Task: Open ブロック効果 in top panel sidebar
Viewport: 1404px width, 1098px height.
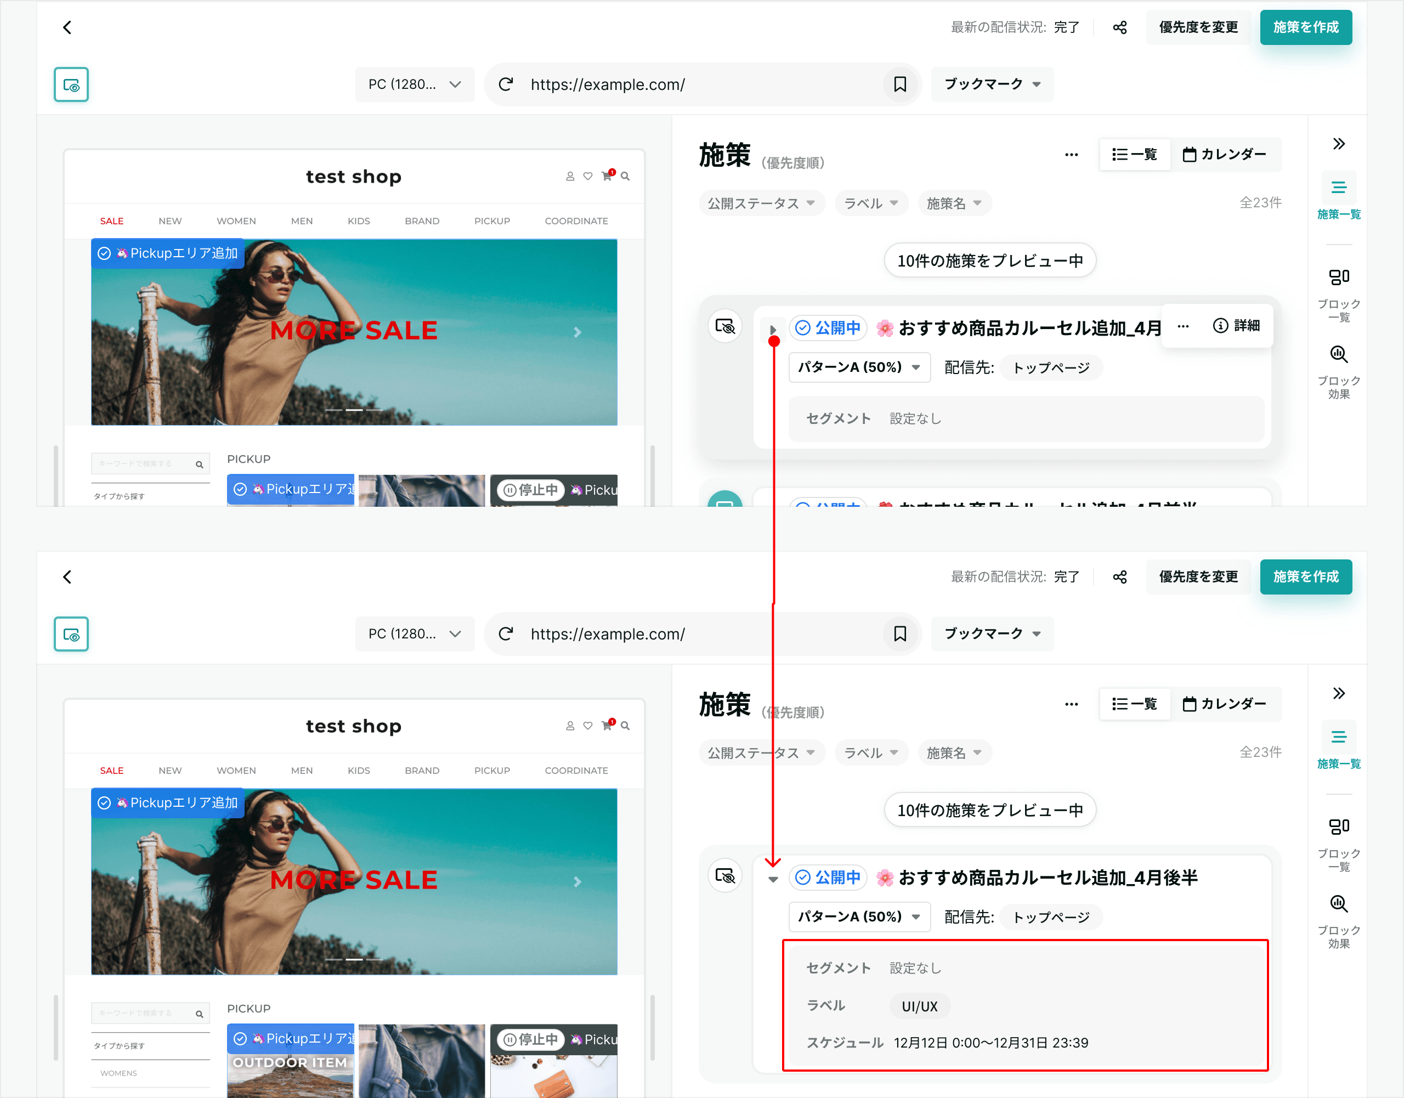Action: [x=1338, y=372]
